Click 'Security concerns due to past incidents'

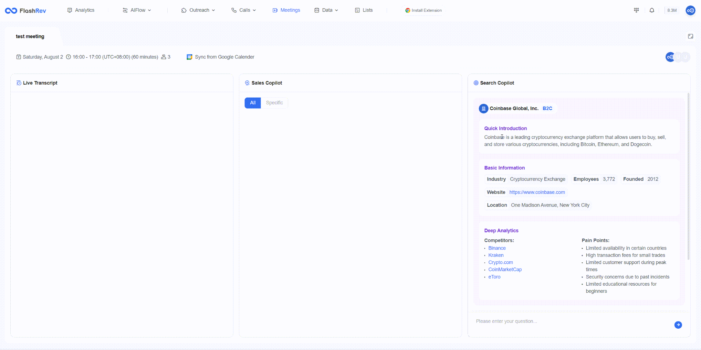(x=628, y=277)
